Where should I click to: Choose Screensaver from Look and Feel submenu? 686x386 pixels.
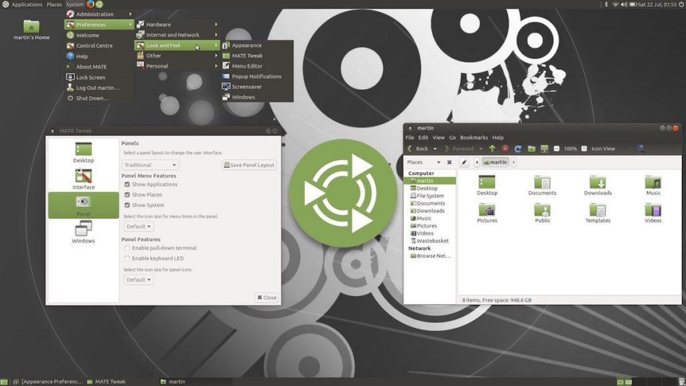tap(247, 86)
